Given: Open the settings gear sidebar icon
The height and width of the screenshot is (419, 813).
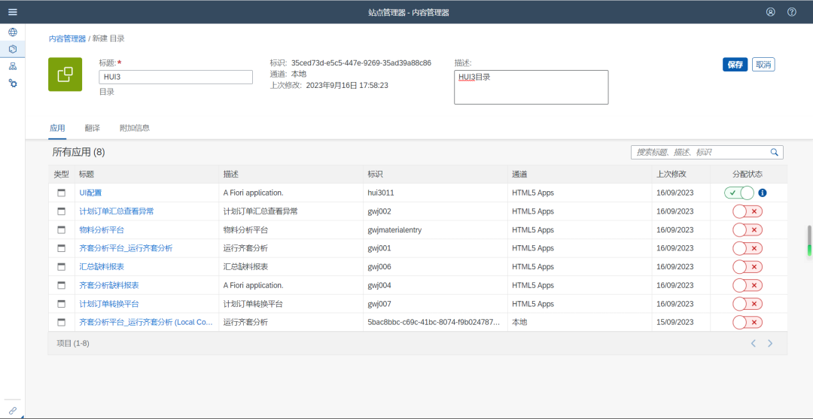Looking at the screenshot, I should (13, 83).
